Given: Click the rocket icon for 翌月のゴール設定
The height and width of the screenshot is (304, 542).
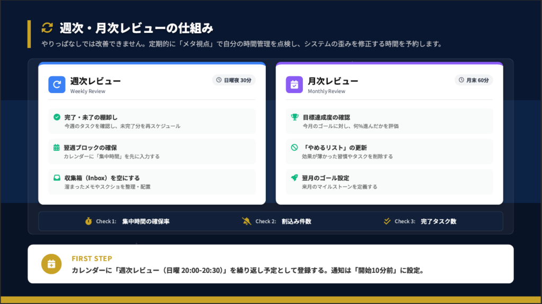Looking at the screenshot, I should tap(294, 178).
